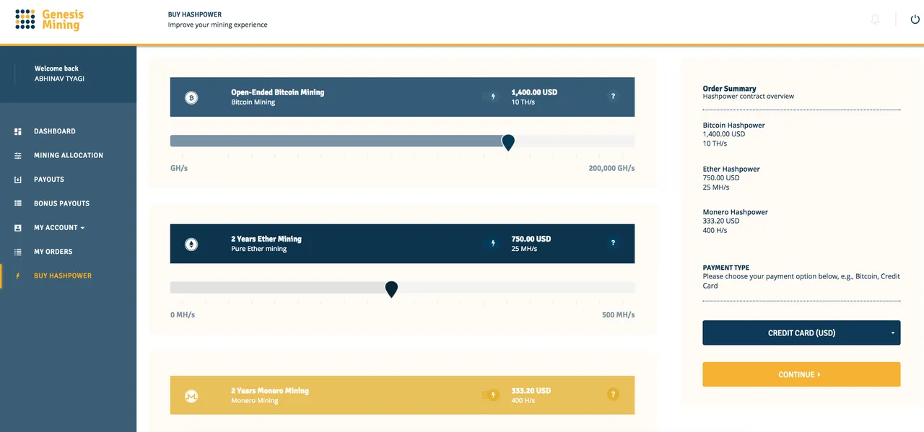Open help for 2 Years Ether Mining
The width and height of the screenshot is (924, 432).
(x=613, y=242)
